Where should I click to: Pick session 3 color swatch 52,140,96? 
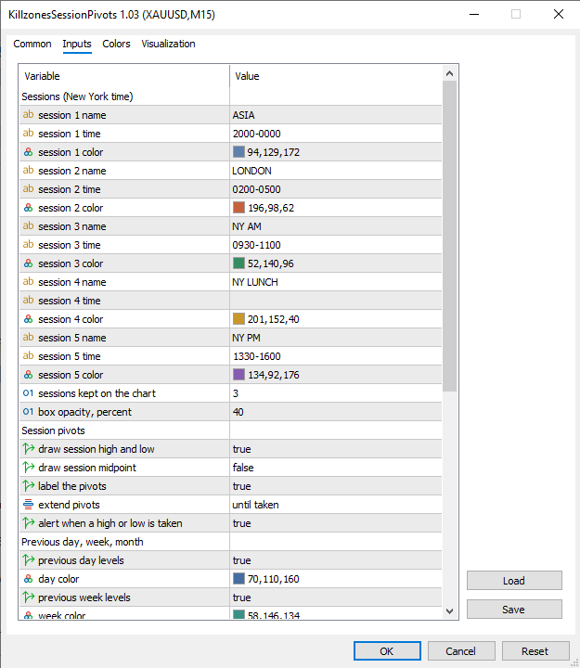(x=238, y=263)
